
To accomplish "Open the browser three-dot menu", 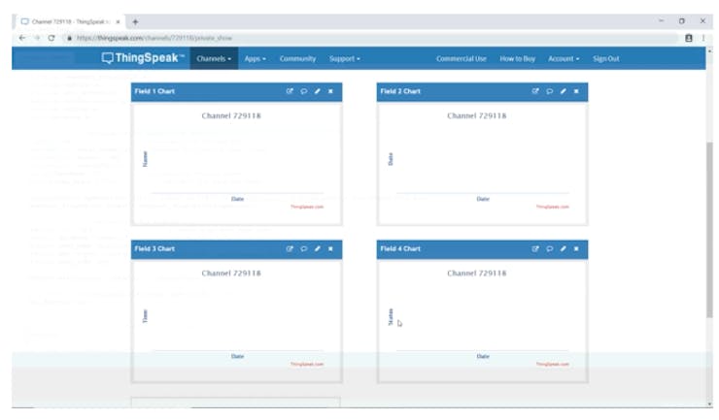I will coord(703,38).
